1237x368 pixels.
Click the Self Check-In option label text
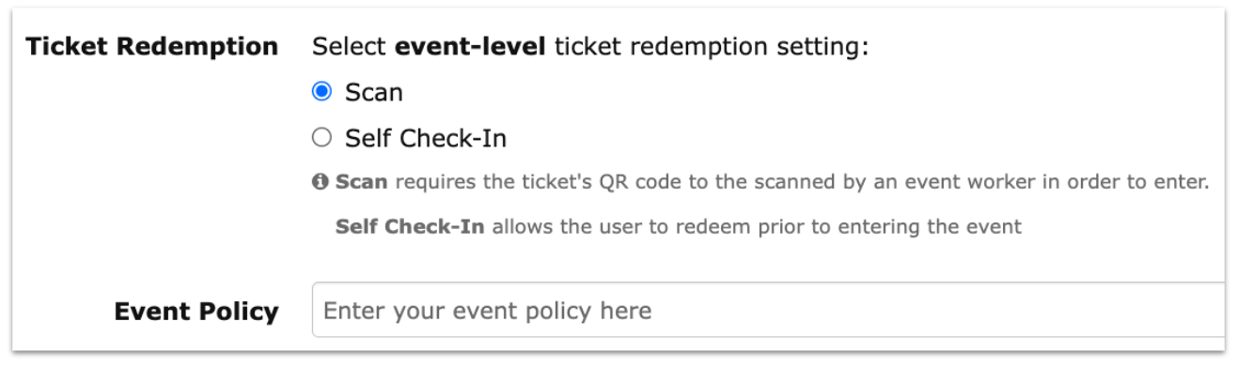[426, 139]
